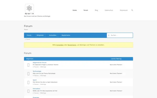Click 'Für allgemeine Fragen zu diversen Themen' description
The image size is (157, 98).
46,65
